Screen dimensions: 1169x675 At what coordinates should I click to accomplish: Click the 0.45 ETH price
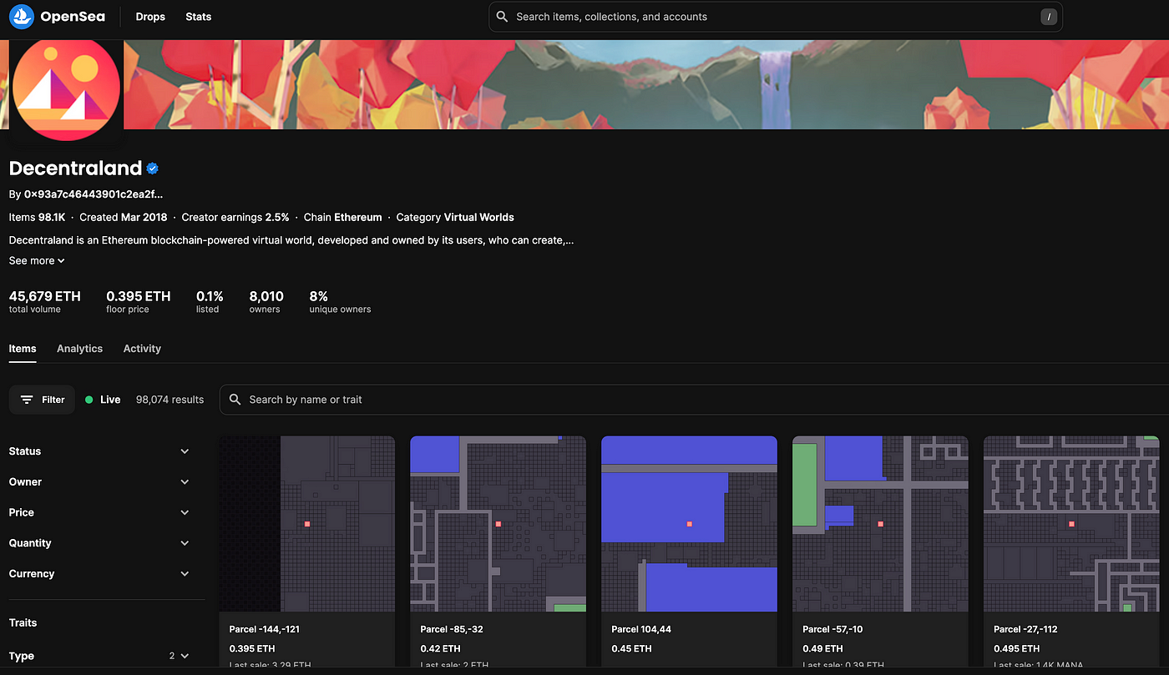631,649
